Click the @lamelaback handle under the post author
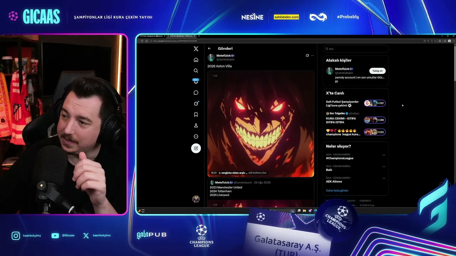The image size is (456, 256). coord(226,59)
